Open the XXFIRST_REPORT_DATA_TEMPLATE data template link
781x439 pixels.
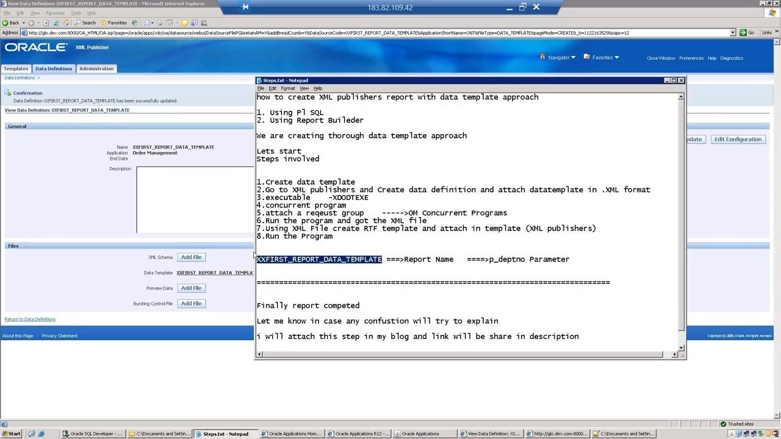[215, 273]
